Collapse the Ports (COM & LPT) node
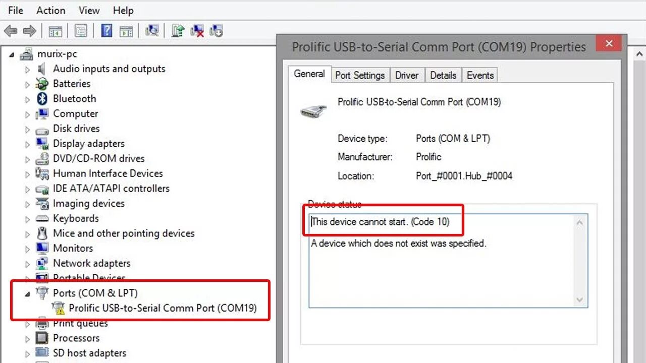 [x=27, y=294]
